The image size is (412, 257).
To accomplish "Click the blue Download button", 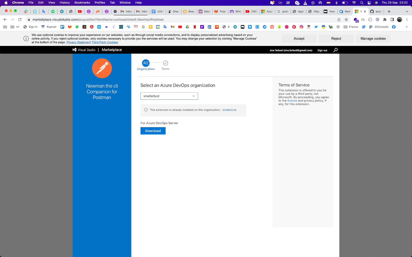I will [153, 131].
